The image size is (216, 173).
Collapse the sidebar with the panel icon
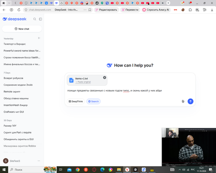tap(41, 19)
